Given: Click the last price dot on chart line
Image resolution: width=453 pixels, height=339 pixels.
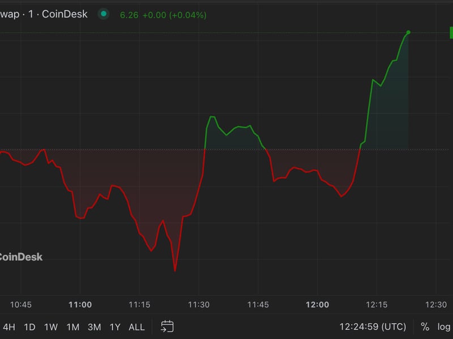Looking at the screenshot, I should click(x=408, y=32).
